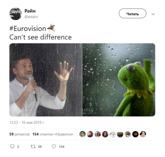
Task: View the 59 ретвитов list
Action: coord(20,134)
